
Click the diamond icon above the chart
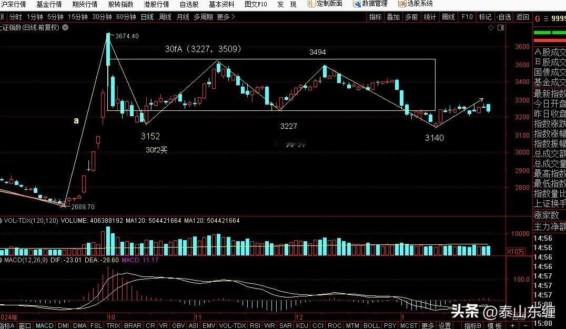491,28
